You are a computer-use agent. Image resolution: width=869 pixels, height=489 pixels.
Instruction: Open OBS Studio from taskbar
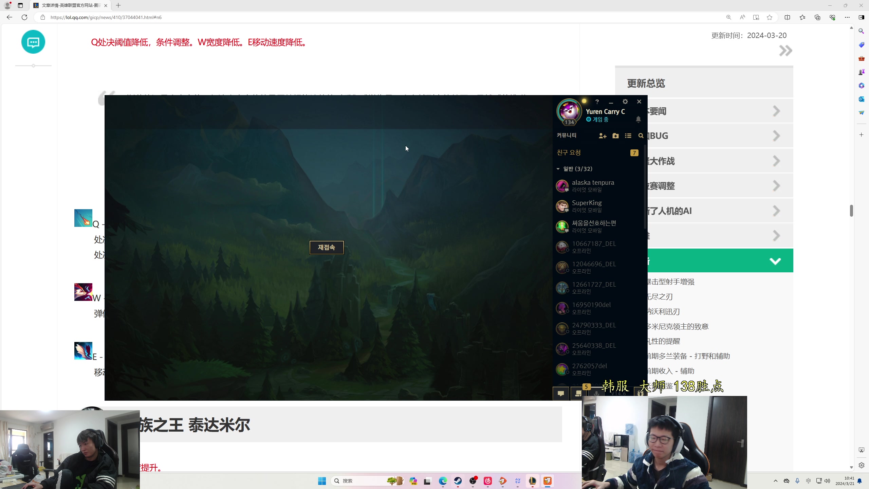[x=473, y=481]
